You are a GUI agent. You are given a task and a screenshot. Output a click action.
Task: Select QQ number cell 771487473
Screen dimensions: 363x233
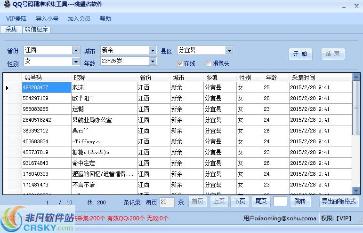coord(47,185)
